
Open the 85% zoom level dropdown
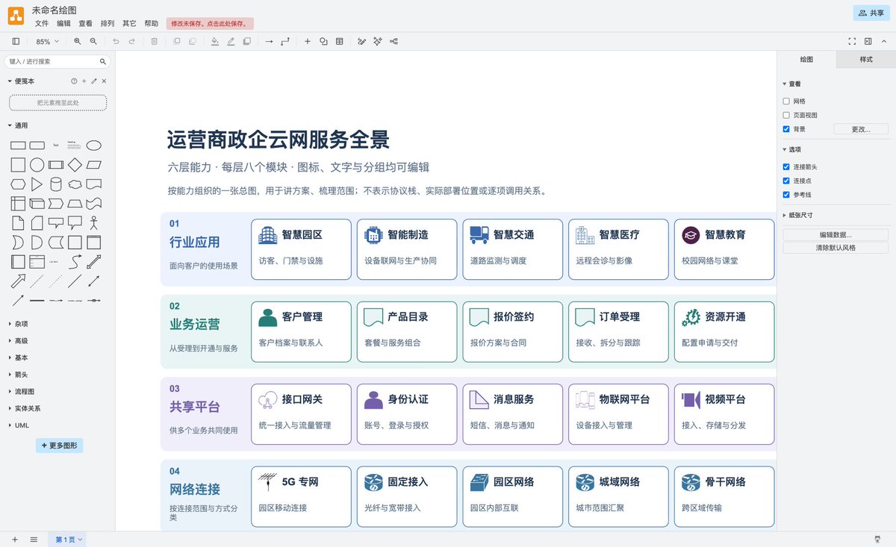(46, 42)
